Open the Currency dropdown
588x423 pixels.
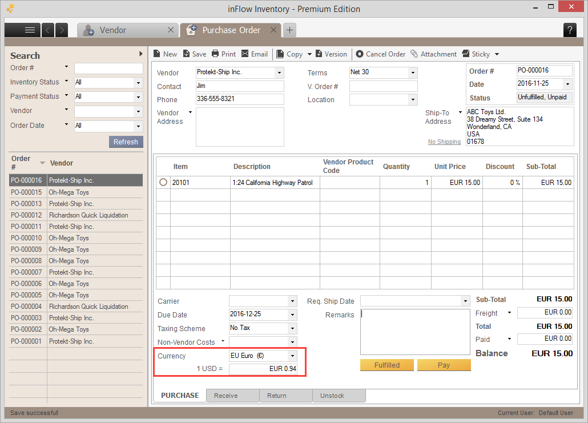292,356
